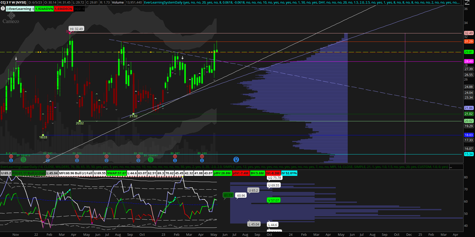Click the green 15.34 price axis label
475x237 pixels.
[469, 154]
